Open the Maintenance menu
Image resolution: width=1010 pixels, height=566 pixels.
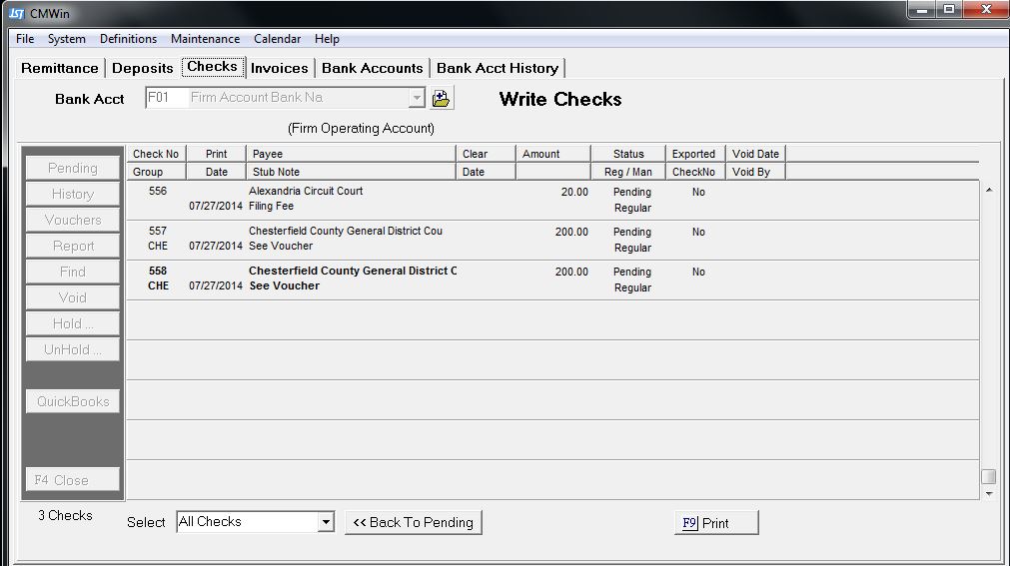click(x=205, y=39)
